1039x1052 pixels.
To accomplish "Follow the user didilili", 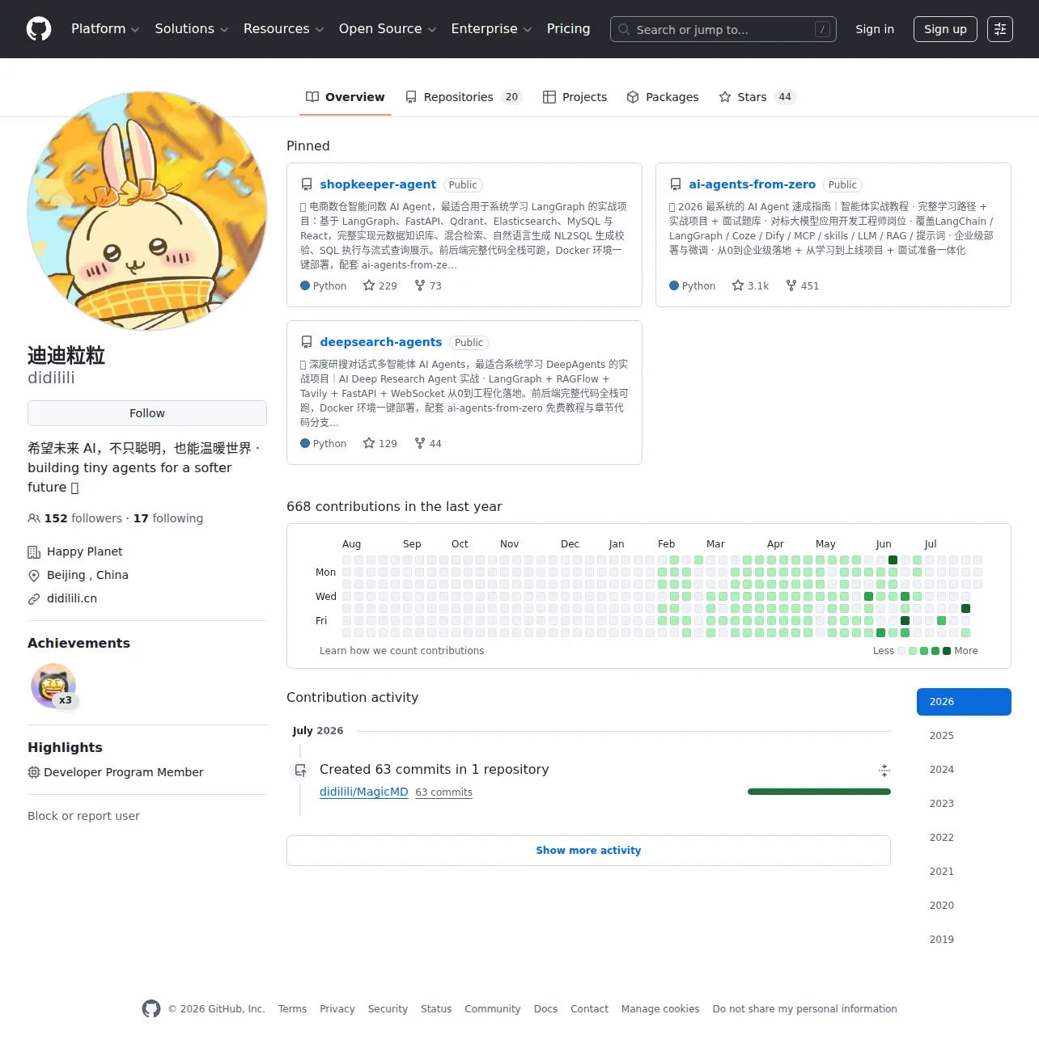I will [x=147, y=413].
